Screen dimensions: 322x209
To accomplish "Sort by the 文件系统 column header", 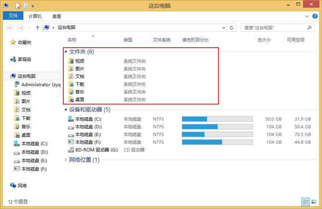I will click(x=162, y=40).
